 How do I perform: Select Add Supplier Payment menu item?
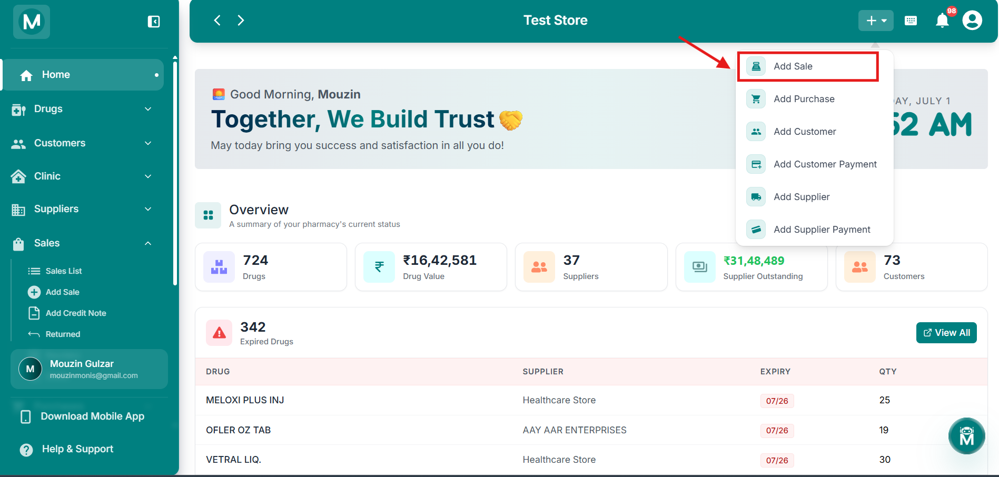[x=814, y=230]
